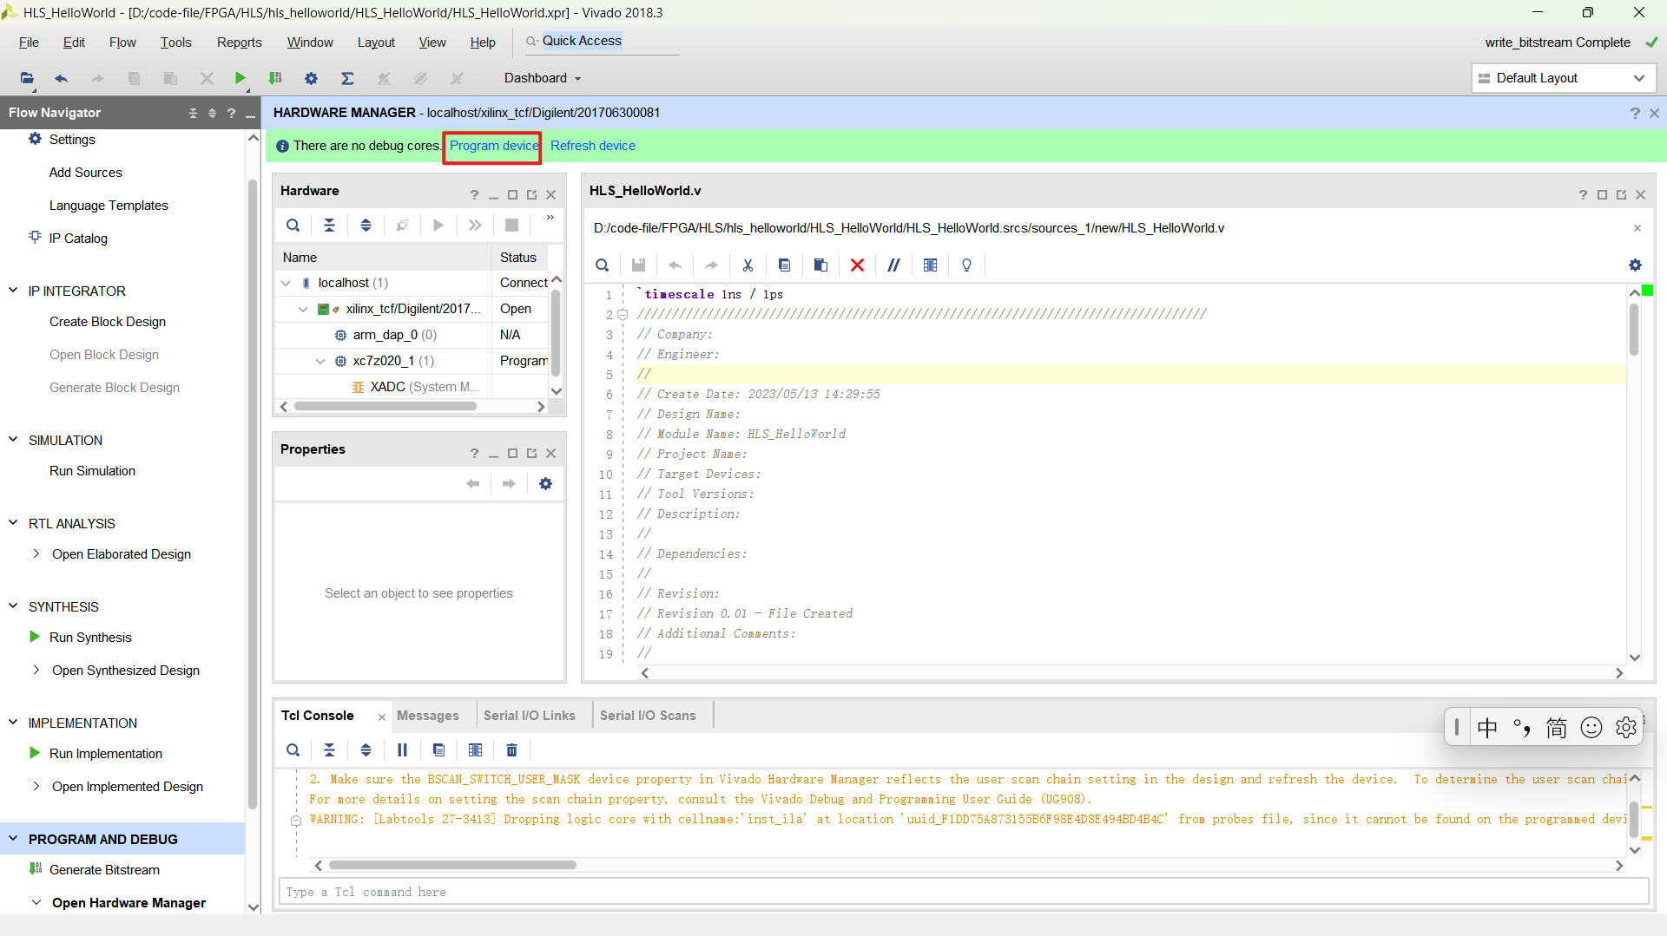Collapse the IP INTEGRATOR section
Screen dimensions: 1667x936
[13, 291]
